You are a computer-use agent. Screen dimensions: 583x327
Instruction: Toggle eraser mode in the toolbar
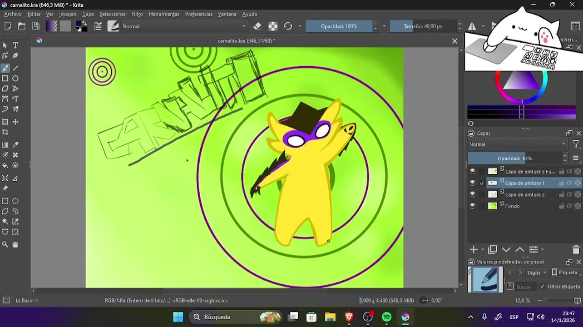tap(257, 26)
